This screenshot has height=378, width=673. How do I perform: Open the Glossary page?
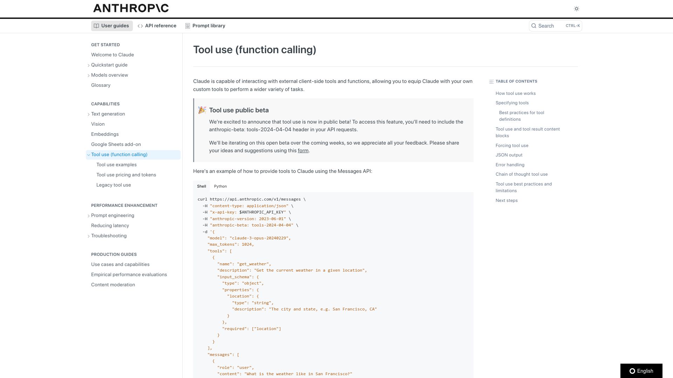click(101, 85)
